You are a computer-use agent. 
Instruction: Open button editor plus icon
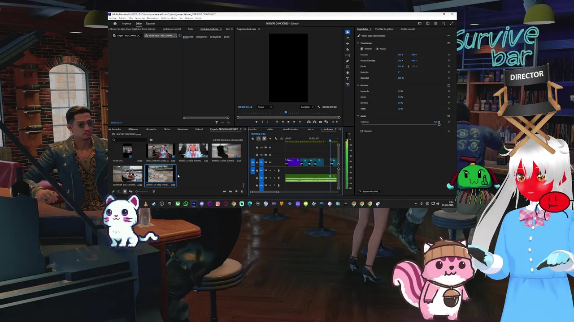point(337,122)
